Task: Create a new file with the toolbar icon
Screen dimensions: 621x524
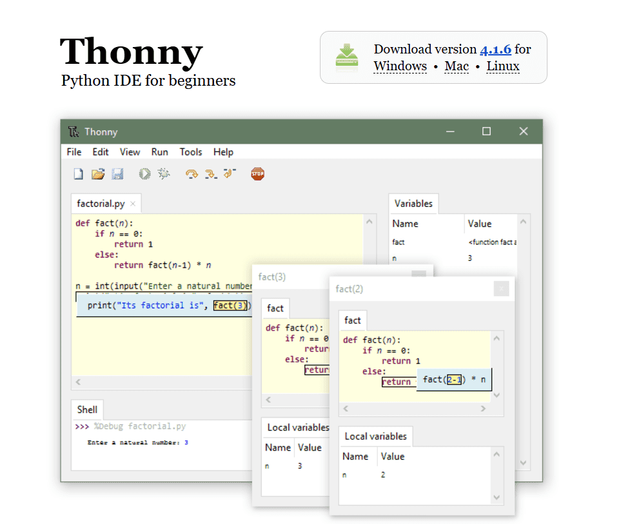Action: click(x=79, y=174)
